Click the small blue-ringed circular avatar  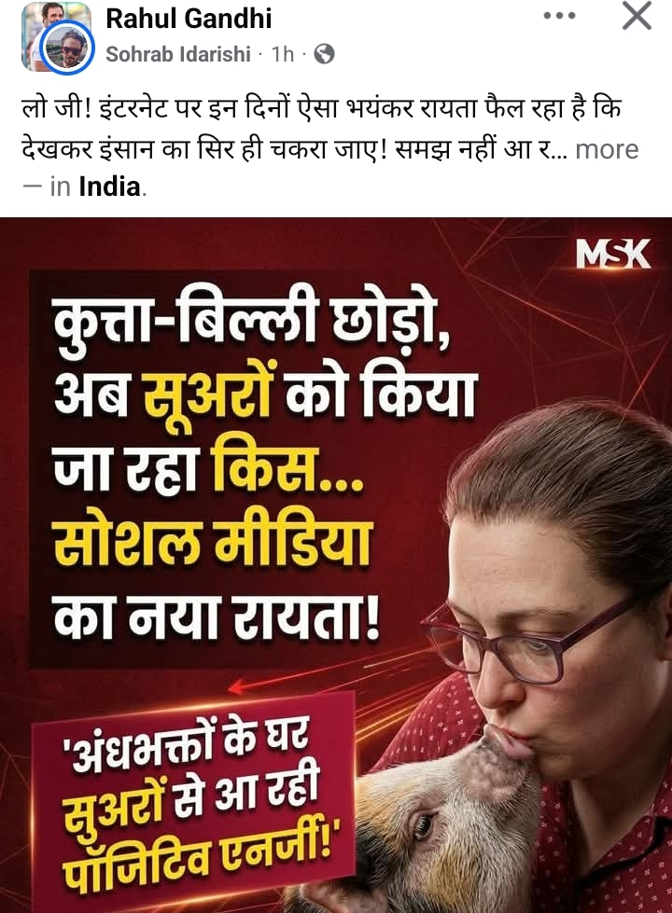tap(68, 48)
